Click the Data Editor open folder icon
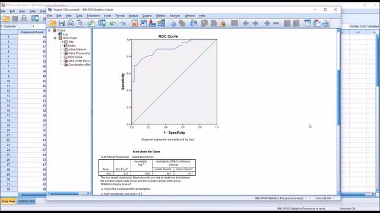380x213 pixels. coord(6,18)
